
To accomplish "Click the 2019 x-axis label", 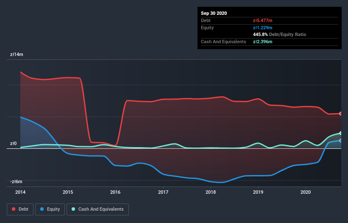I will 258,192.
